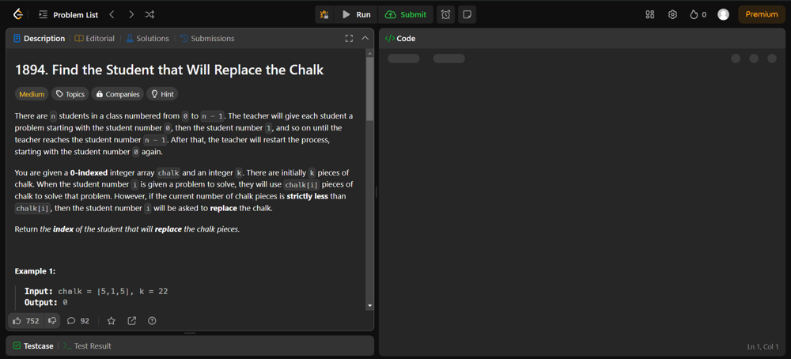Viewport: 791px width, 359px height.
Task: Expand the Topics tag
Action: (70, 94)
